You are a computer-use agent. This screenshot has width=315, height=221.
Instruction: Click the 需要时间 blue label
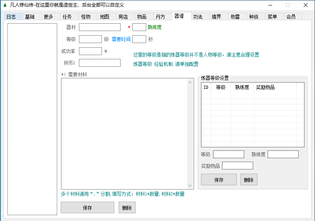tap(121, 39)
